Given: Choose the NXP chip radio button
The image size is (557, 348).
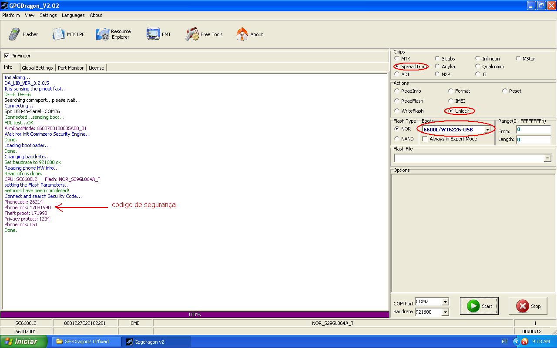Looking at the screenshot, I should coord(437,74).
